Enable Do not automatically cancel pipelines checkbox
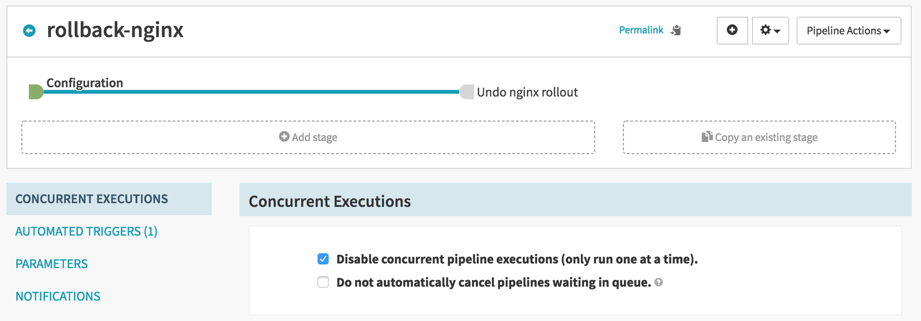 tap(323, 282)
